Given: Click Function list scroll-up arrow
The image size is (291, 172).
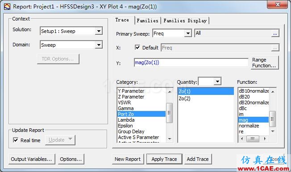Looking at the screenshot, I should pyautogui.click(x=273, y=91).
